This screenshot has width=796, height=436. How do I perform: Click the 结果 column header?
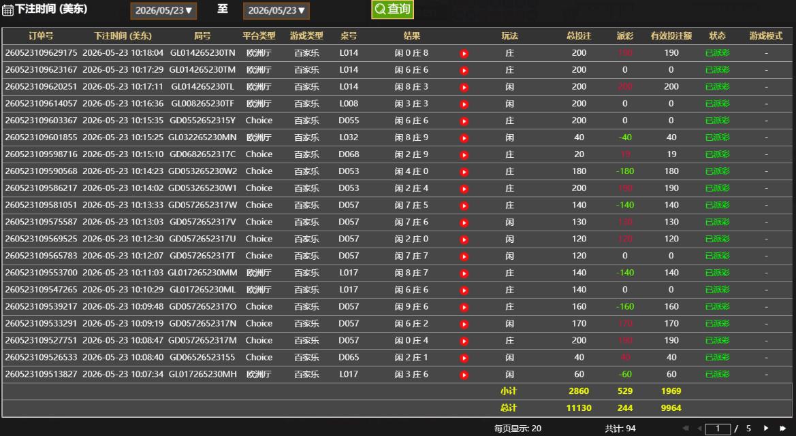(x=412, y=36)
